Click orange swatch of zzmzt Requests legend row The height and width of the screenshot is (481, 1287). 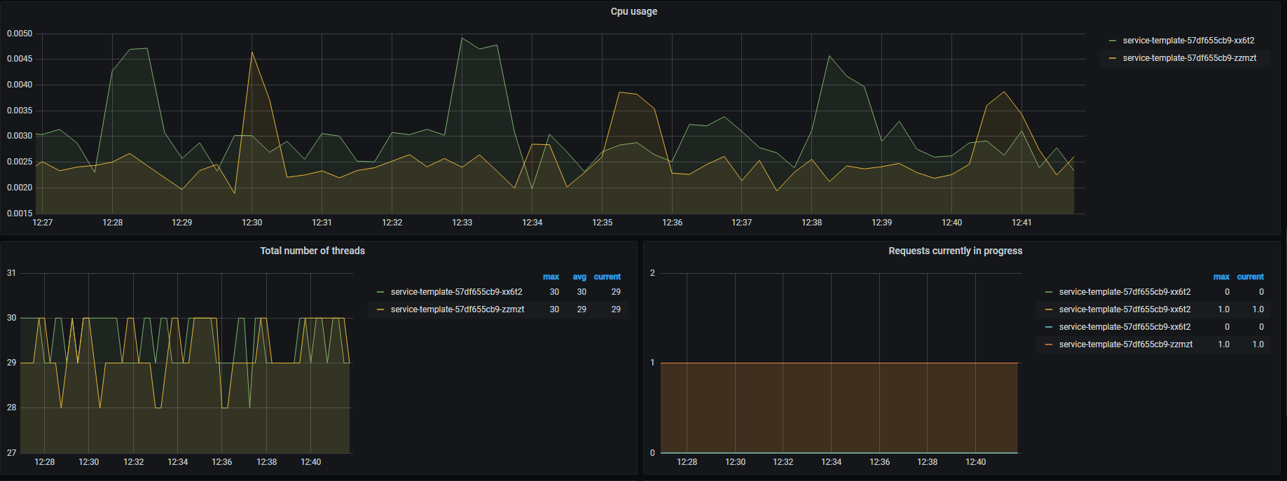(x=1049, y=344)
